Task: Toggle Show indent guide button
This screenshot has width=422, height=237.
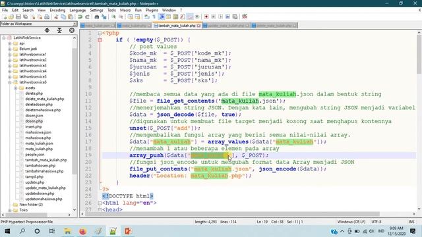Action: (x=161, y=16)
